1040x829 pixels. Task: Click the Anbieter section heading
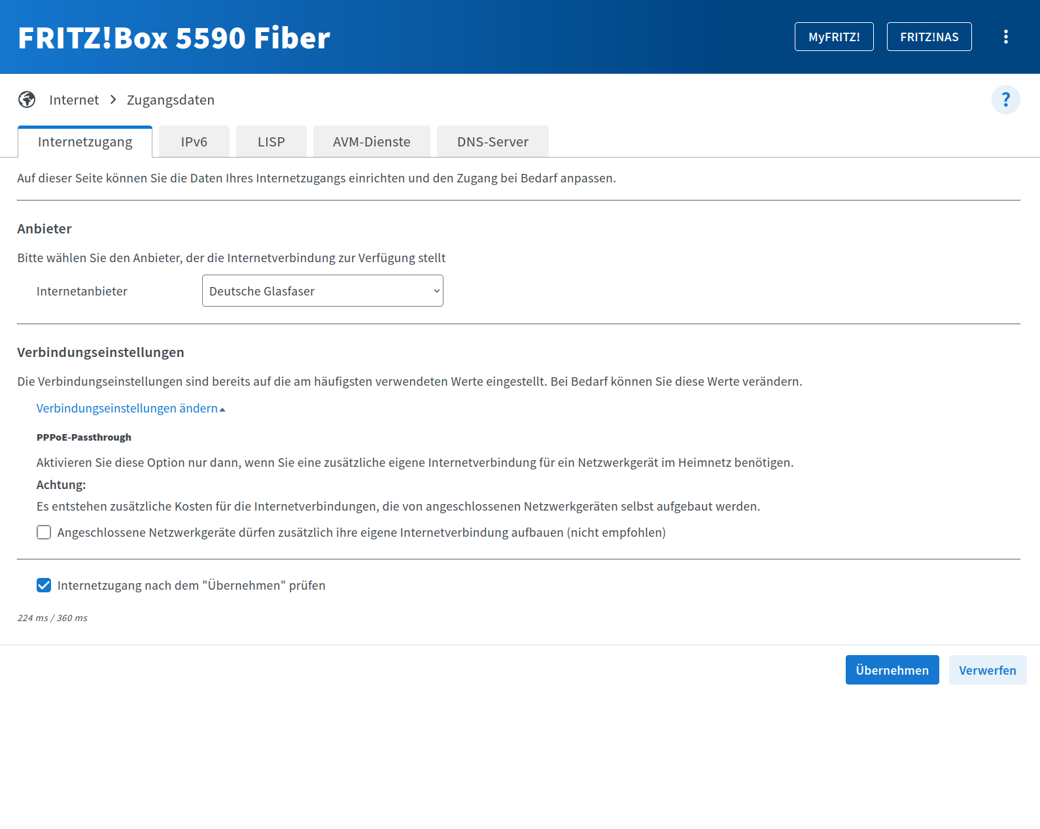pyautogui.click(x=44, y=229)
